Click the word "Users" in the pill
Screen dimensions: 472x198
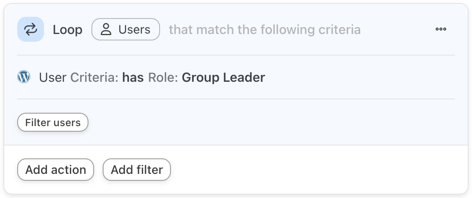134,29
